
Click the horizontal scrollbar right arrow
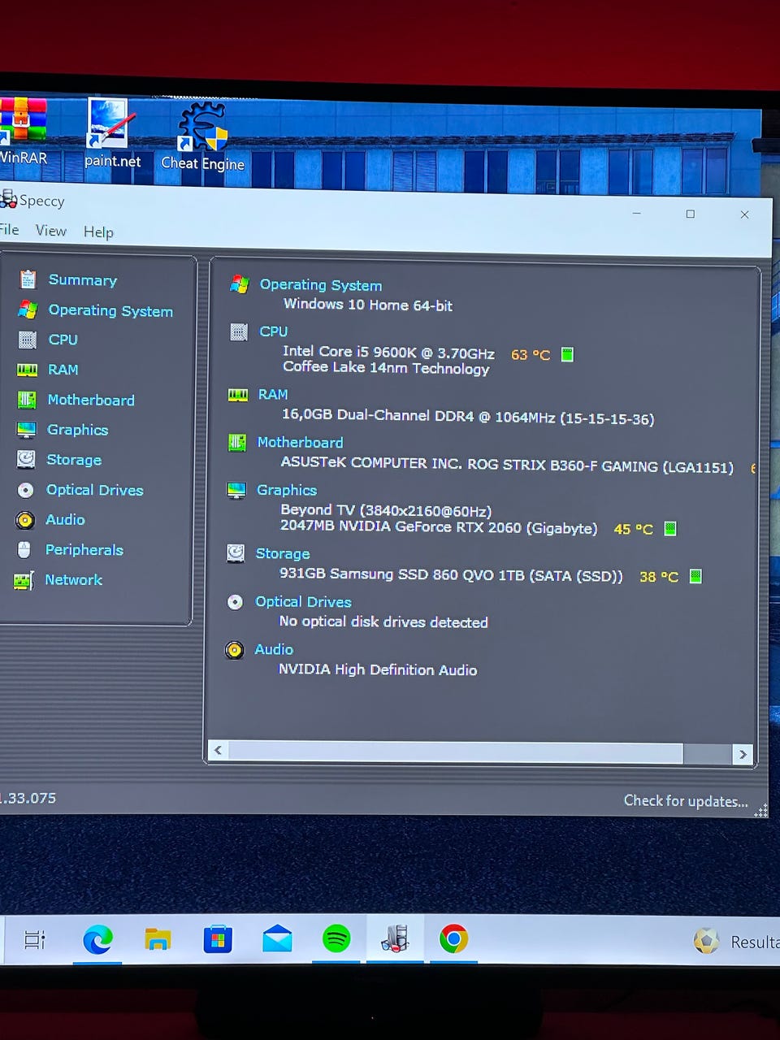click(x=743, y=754)
